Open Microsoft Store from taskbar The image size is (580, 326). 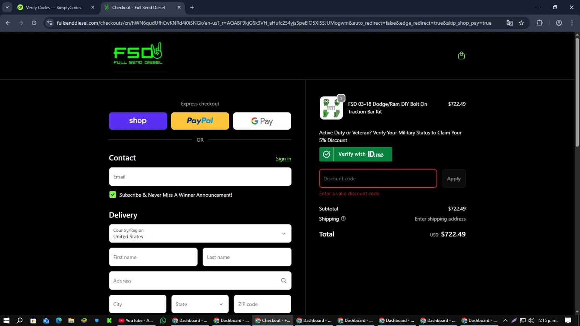(33, 321)
